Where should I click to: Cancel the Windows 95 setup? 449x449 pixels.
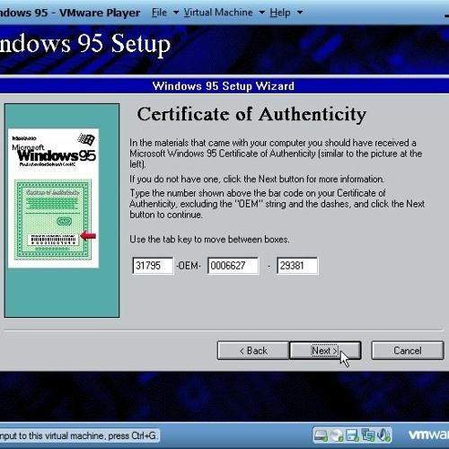click(408, 350)
